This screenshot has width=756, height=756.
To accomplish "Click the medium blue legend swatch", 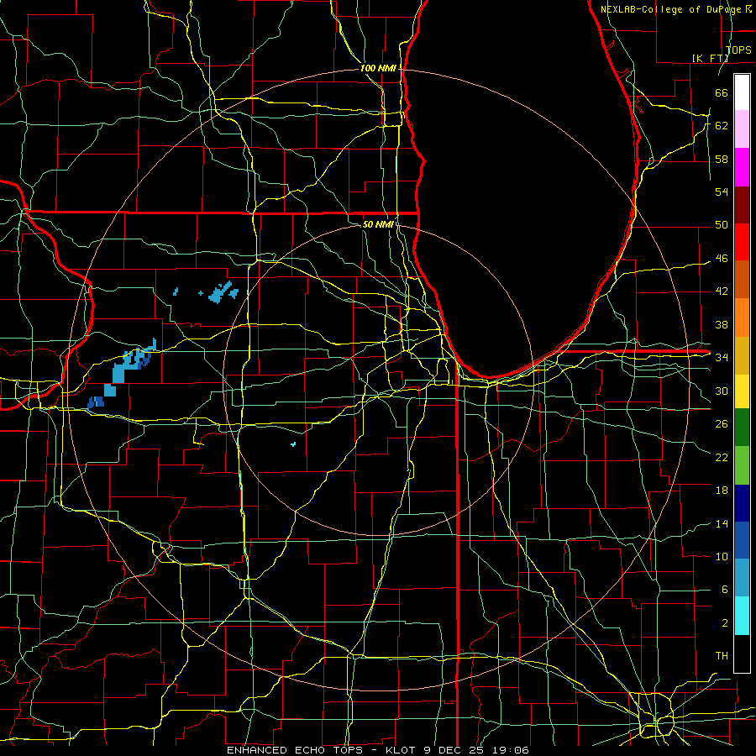I will 742,540.
